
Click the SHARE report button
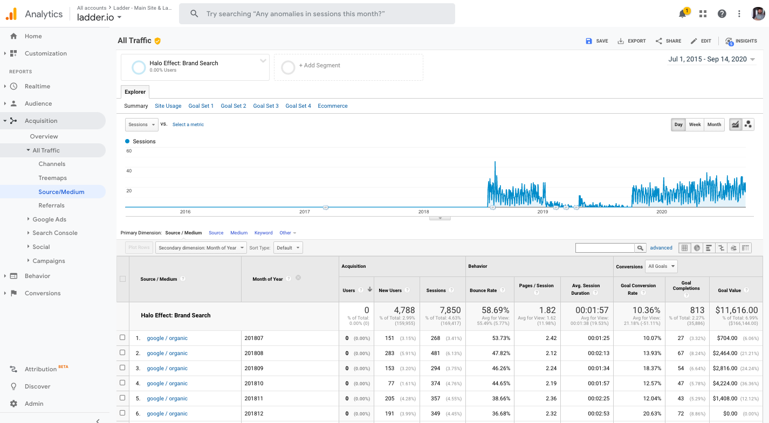coord(668,41)
